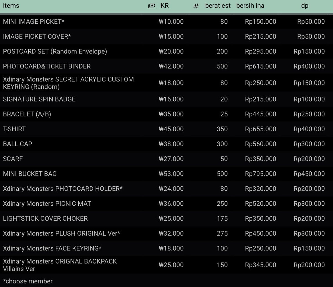Click the *choose member note
The width and height of the screenshot is (333, 287).
coord(28,281)
